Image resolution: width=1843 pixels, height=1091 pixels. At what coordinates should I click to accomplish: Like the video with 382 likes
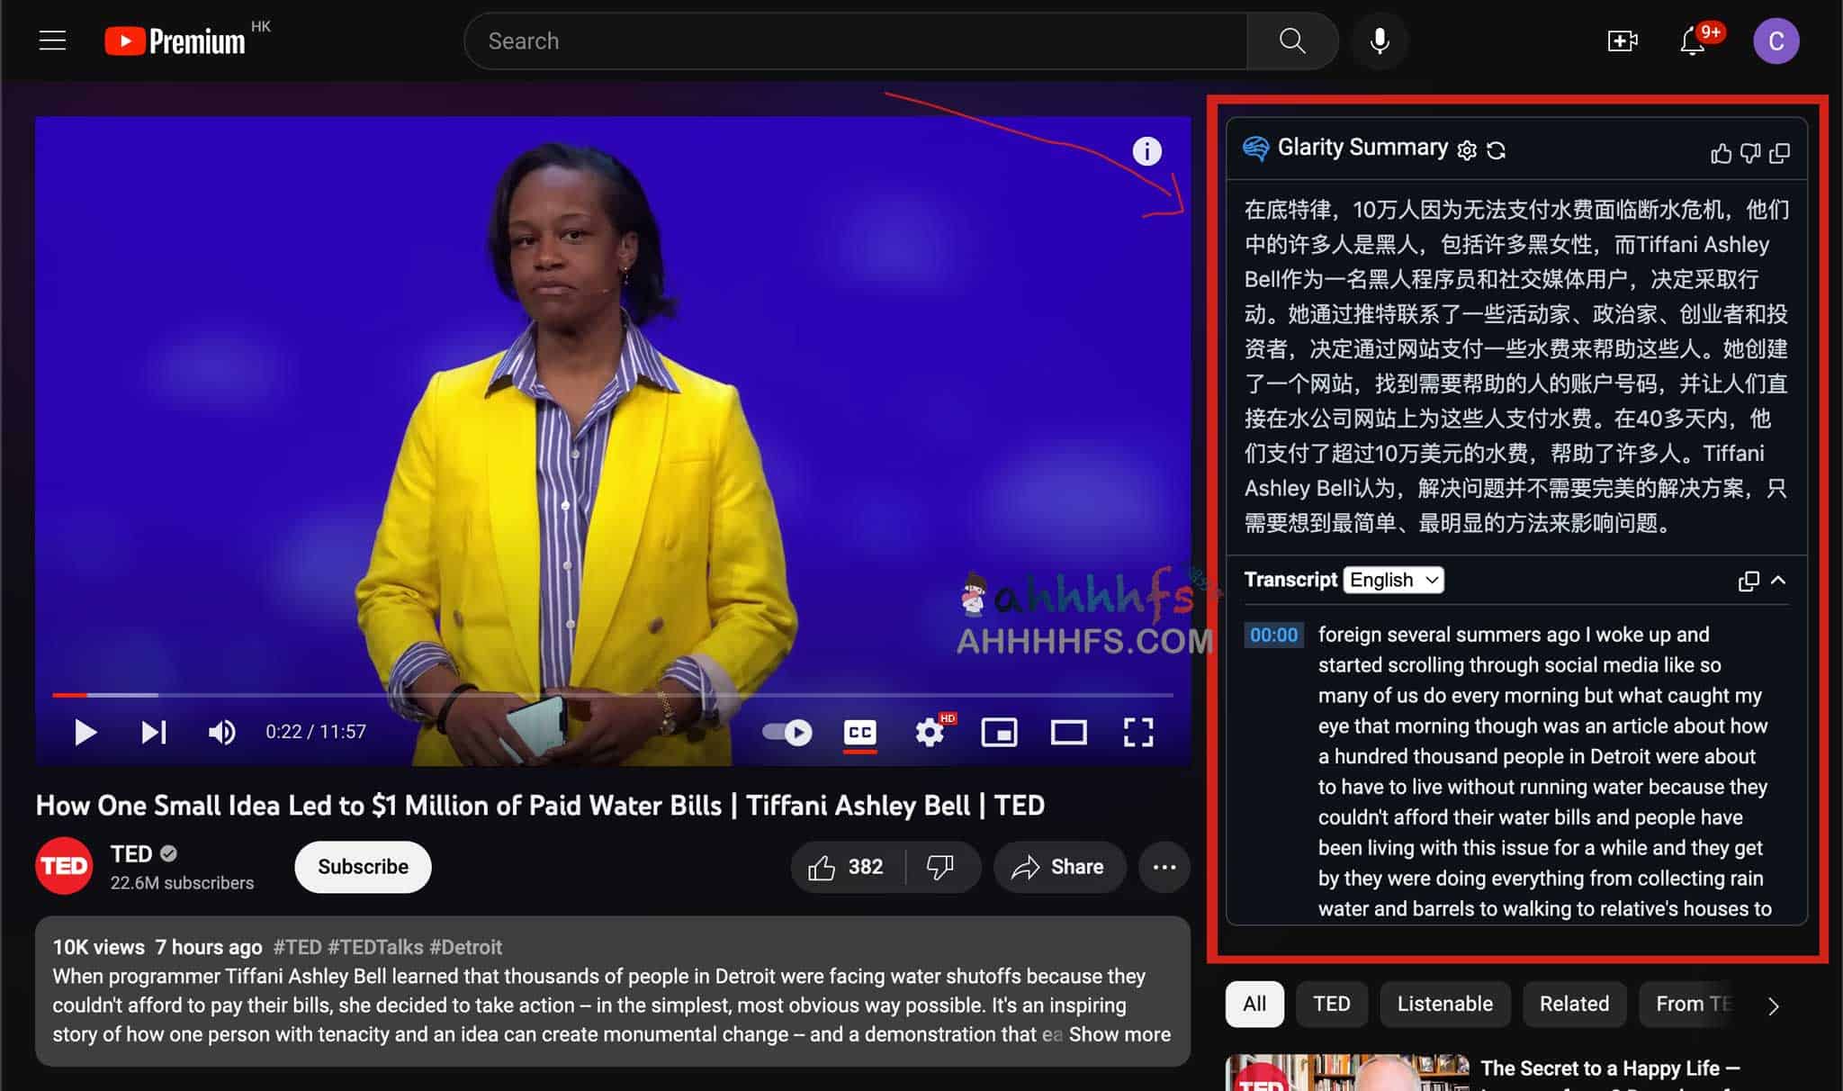click(847, 867)
